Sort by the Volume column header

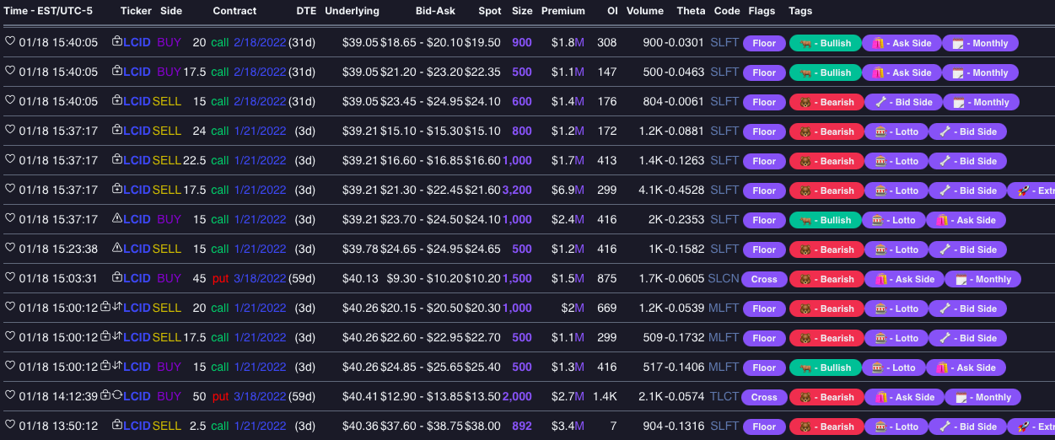645,11
